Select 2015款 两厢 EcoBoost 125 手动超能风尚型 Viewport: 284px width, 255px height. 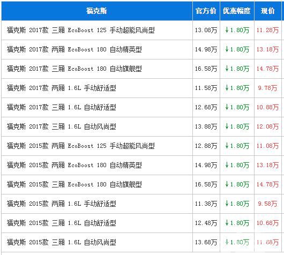click(81, 146)
